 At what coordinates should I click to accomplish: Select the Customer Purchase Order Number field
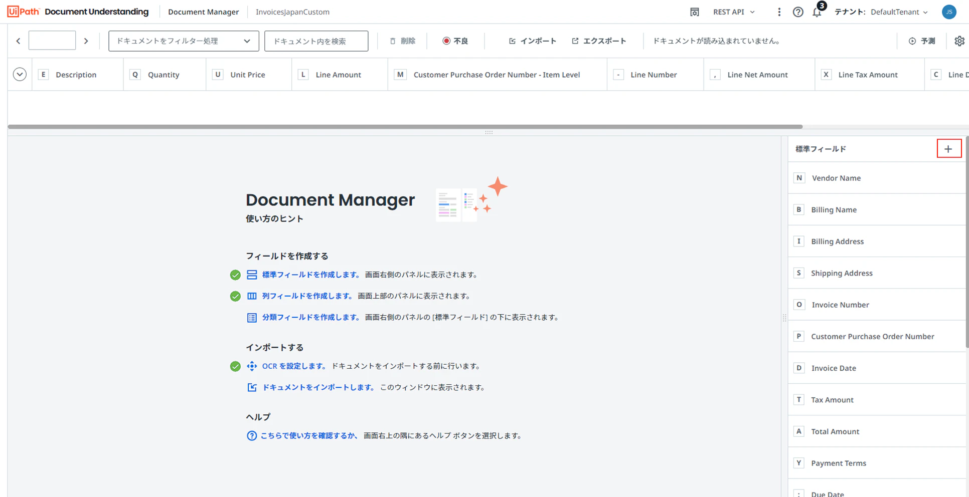(877, 336)
